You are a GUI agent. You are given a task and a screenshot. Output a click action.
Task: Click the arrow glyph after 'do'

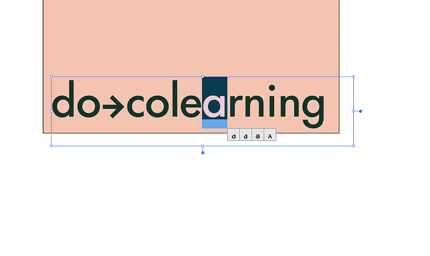(113, 107)
